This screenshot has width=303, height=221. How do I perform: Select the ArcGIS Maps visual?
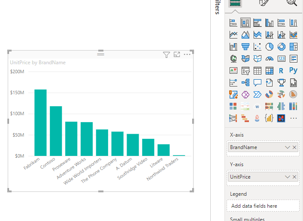tap(233, 95)
